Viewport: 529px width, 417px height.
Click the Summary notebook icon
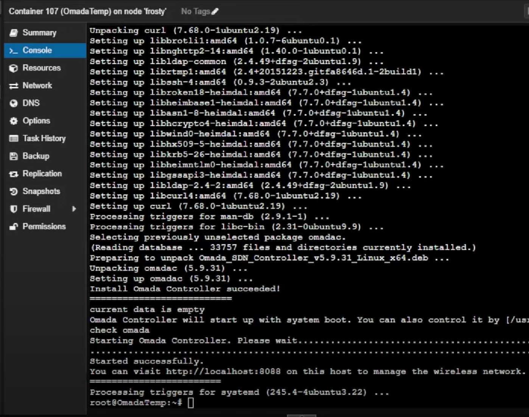click(x=14, y=33)
